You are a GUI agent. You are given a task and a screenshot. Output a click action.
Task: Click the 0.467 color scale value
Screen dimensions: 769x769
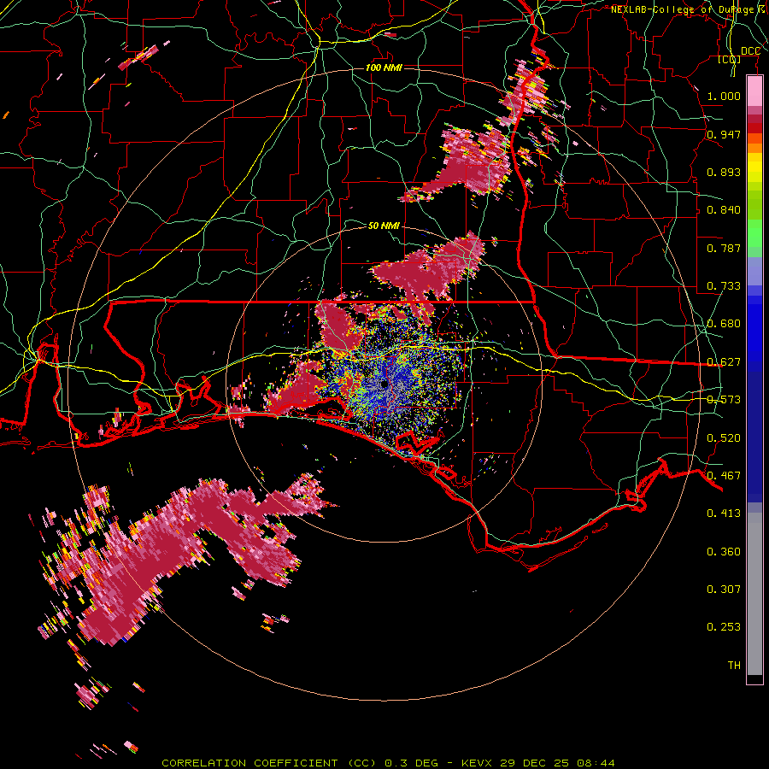724,476
